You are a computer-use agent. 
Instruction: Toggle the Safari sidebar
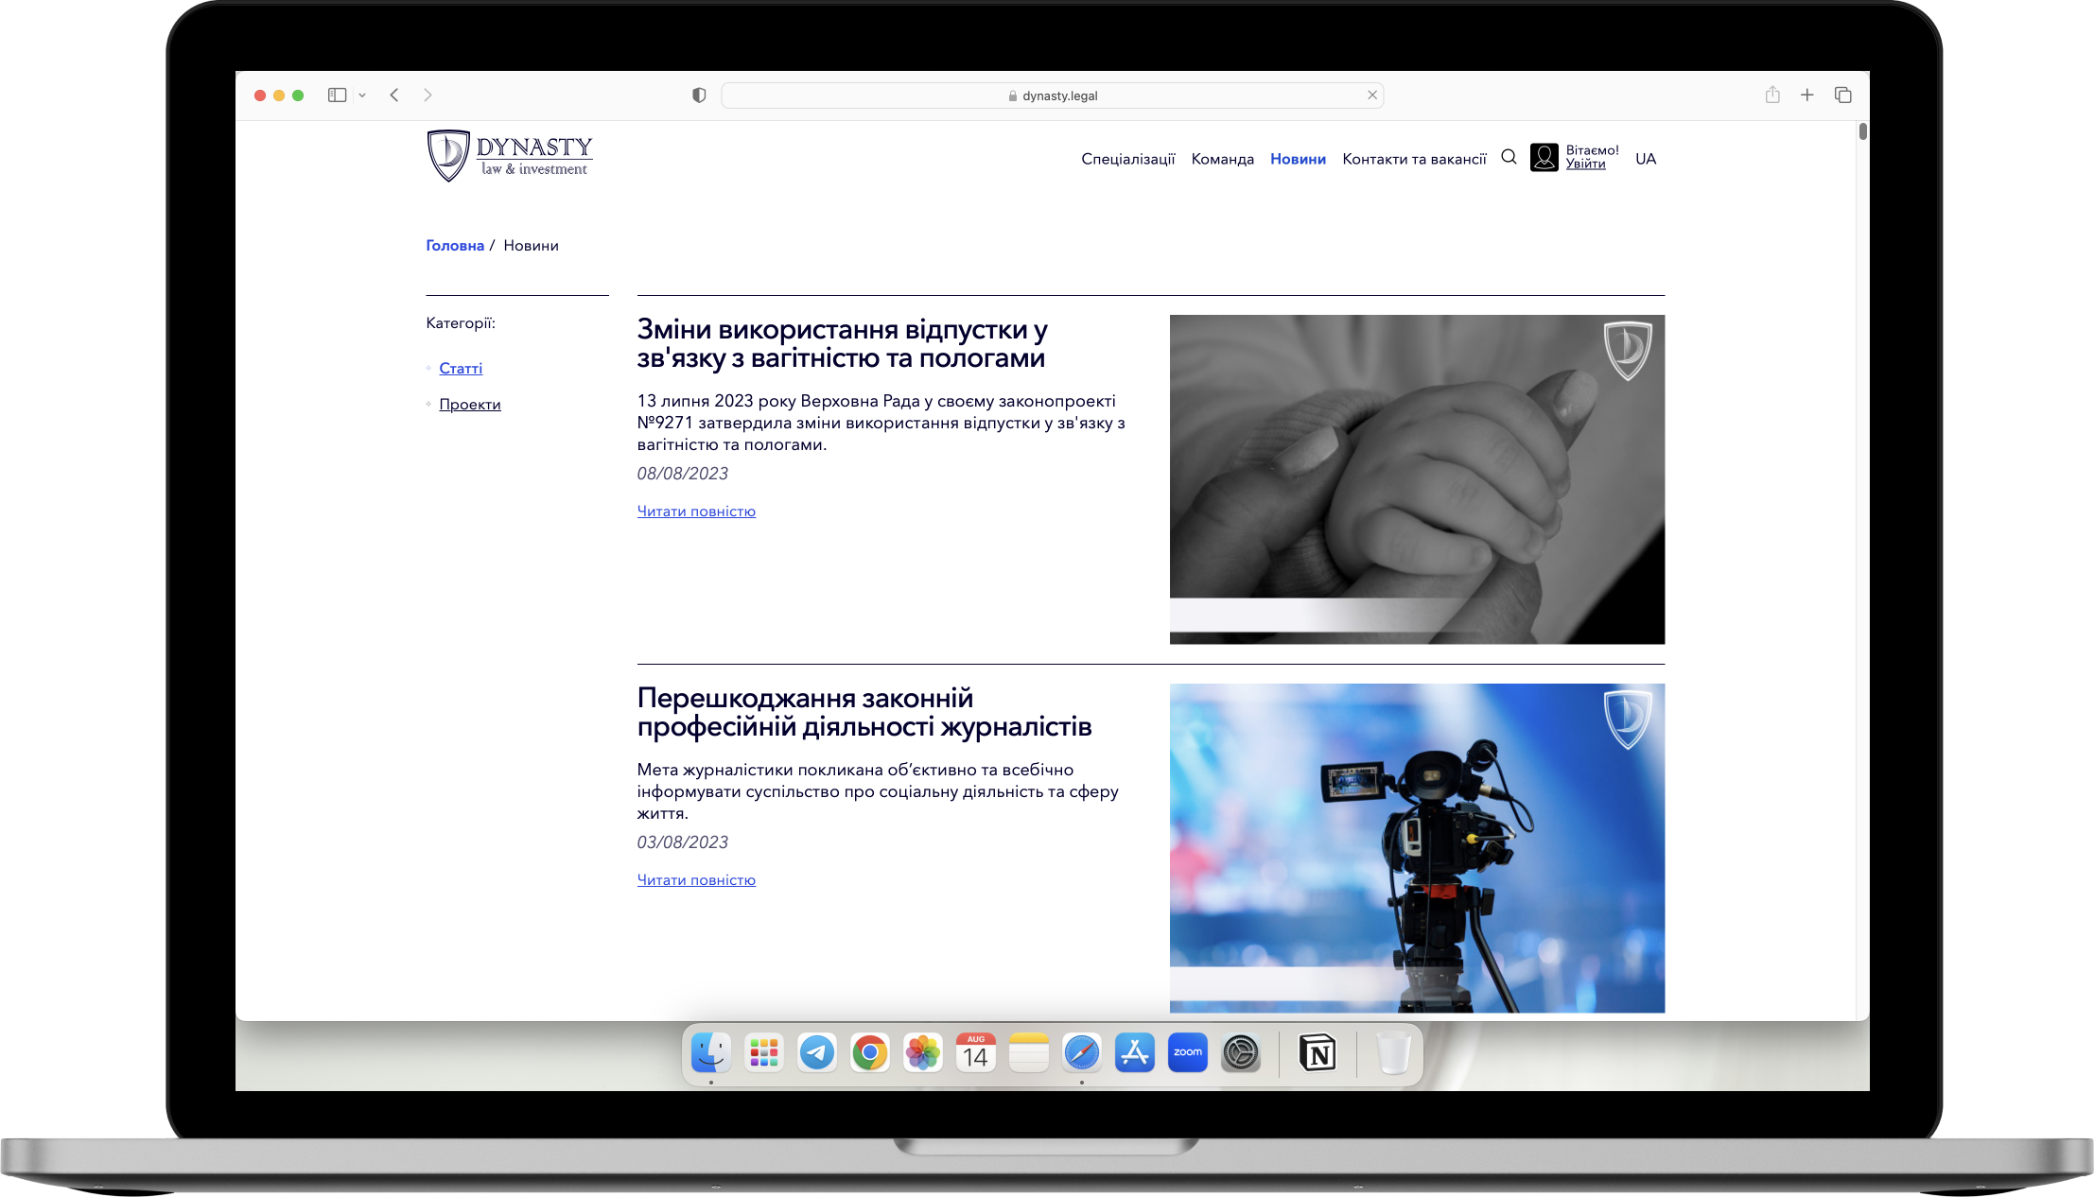337,95
